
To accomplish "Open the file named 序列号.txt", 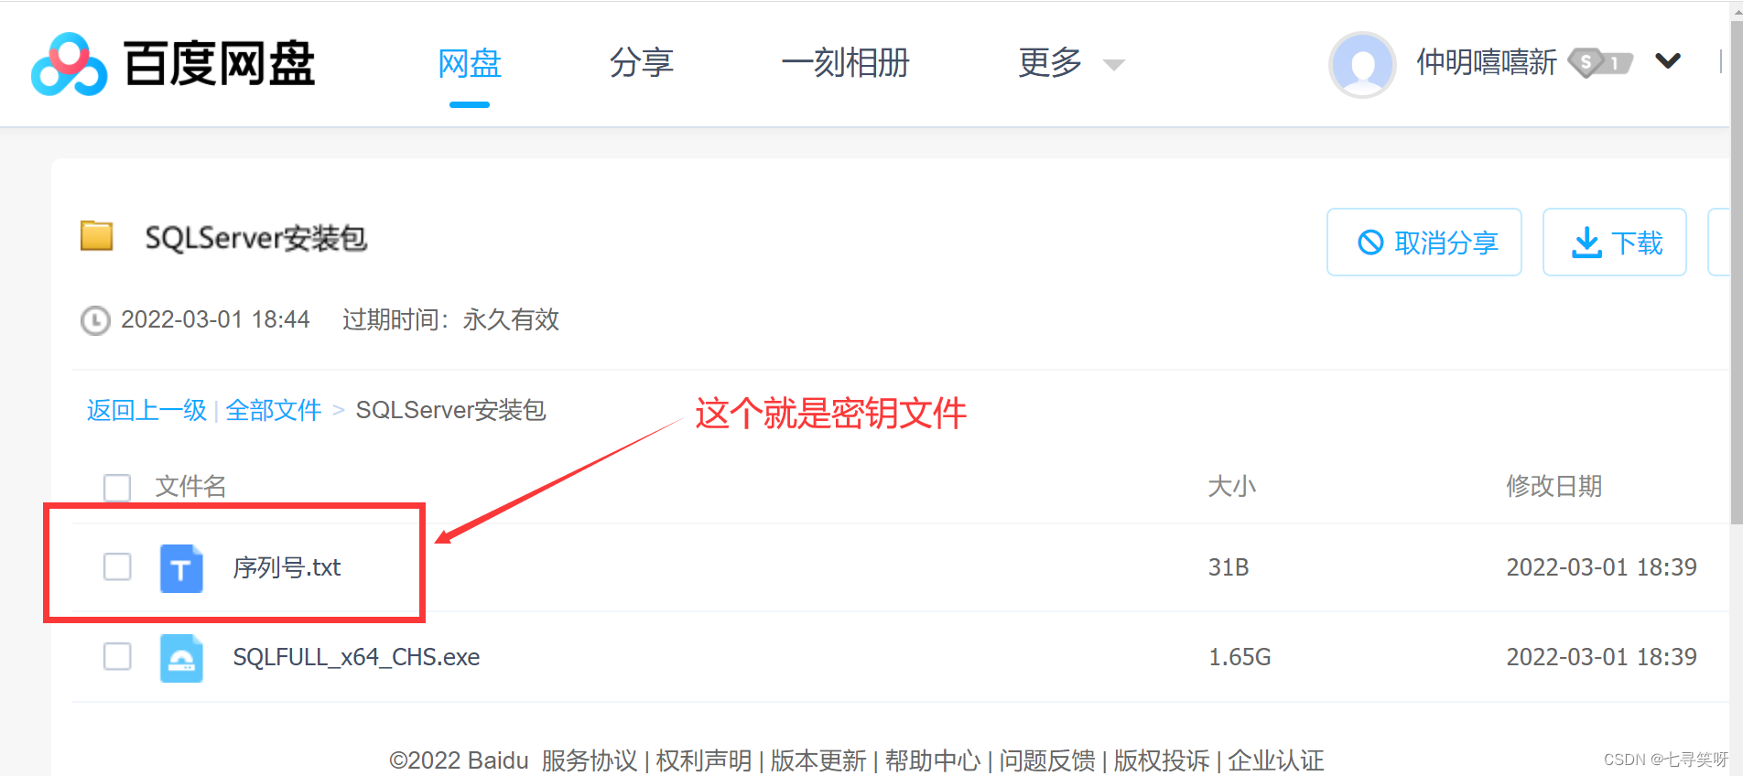I will click(x=287, y=567).
